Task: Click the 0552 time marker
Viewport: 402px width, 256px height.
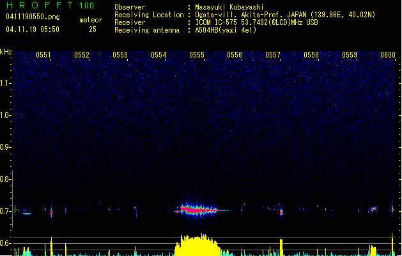Action: [x=82, y=55]
